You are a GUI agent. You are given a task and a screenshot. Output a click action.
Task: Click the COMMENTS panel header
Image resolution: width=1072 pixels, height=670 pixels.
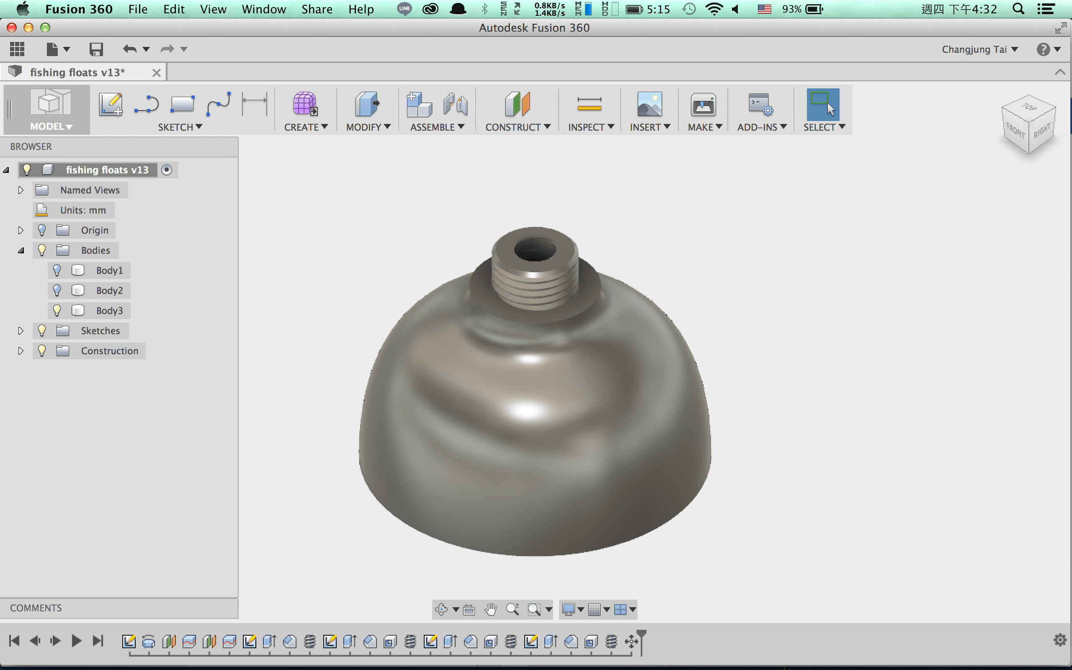pos(119,608)
